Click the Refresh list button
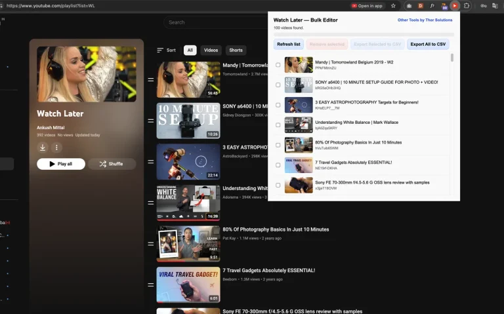The image size is (504, 314). point(289,45)
